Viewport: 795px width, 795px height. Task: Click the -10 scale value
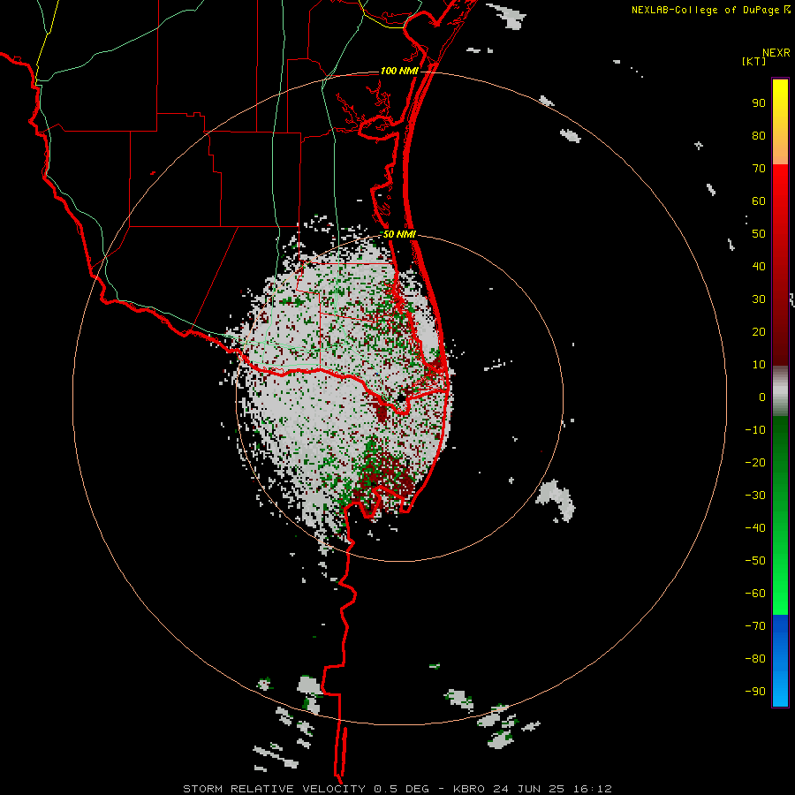[x=755, y=430]
